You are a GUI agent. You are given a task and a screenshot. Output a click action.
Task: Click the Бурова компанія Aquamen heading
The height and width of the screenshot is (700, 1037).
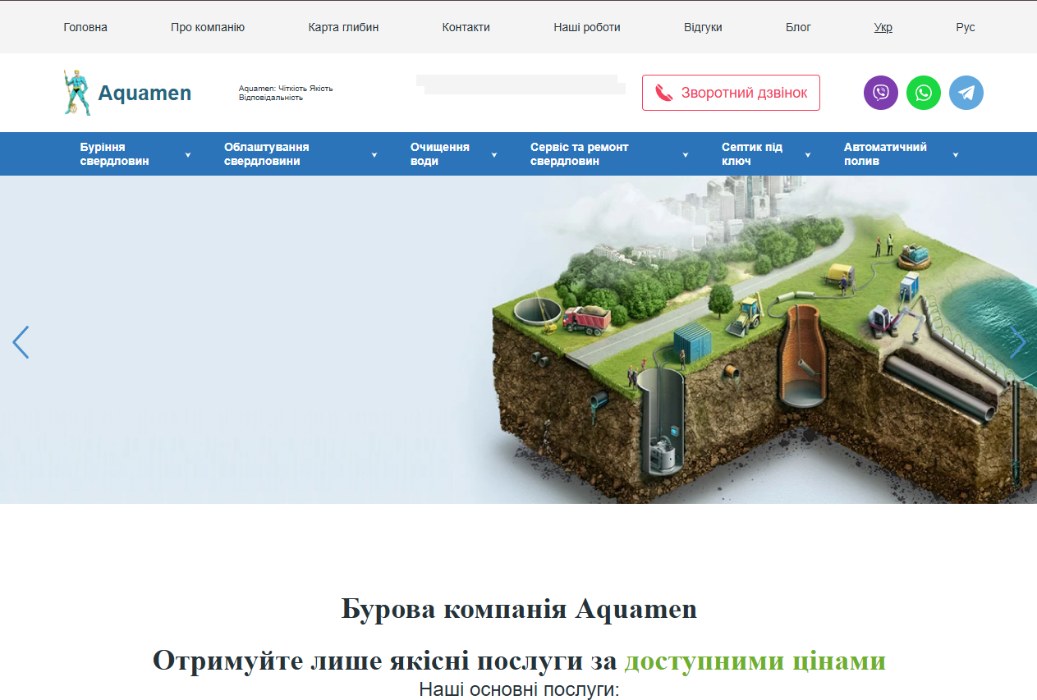pos(519,610)
